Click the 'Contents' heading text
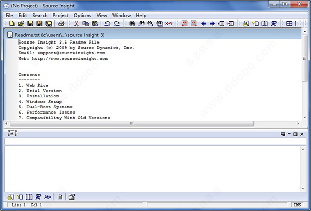The image size is (311, 211). click(x=29, y=75)
